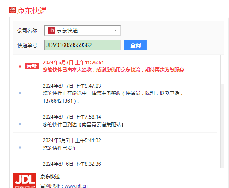Viewport: 229px width, 188px height.
Task: Click the red JD icon in company selector
Action: pos(51,30)
